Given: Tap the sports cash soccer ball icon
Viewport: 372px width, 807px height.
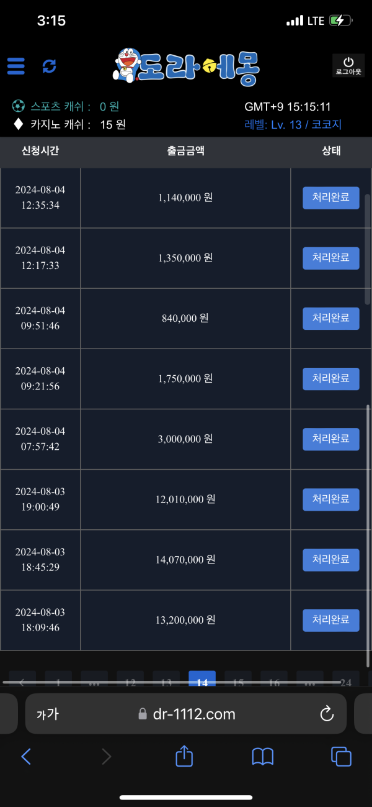Looking at the screenshot, I should coord(18,106).
